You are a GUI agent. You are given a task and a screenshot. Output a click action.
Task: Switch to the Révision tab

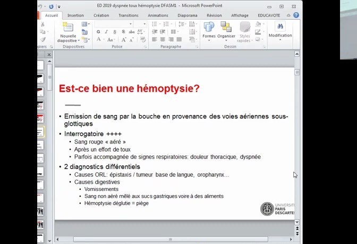click(214, 15)
